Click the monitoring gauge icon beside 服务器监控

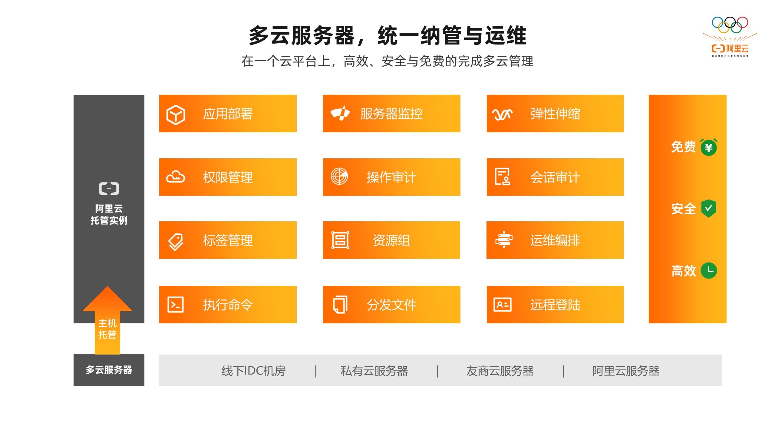click(340, 113)
